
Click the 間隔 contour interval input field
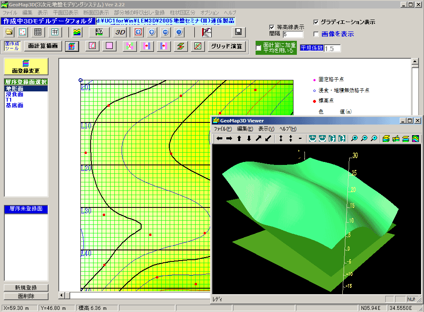click(x=293, y=34)
